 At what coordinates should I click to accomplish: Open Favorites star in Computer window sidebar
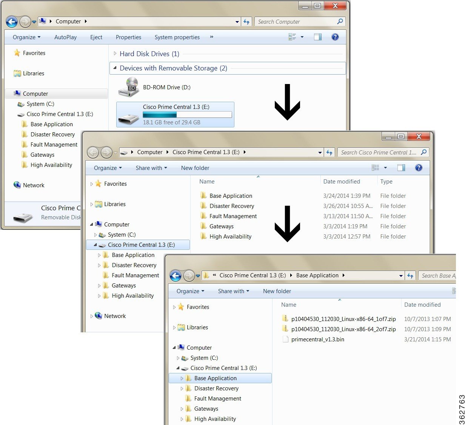(17, 53)
